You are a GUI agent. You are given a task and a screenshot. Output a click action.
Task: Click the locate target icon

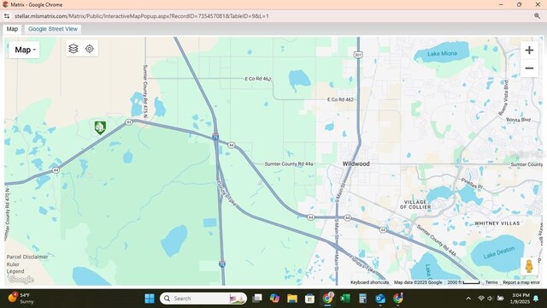click(90, 49)
